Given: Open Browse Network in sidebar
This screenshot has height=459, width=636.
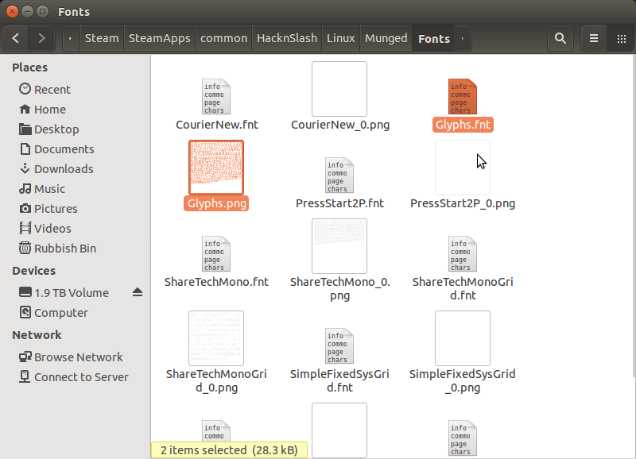Looking at the screenshot, I should [x=79, y=357].
